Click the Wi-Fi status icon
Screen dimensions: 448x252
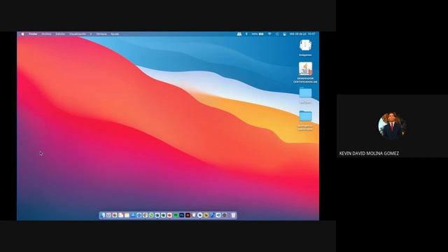tap(269, 34)
